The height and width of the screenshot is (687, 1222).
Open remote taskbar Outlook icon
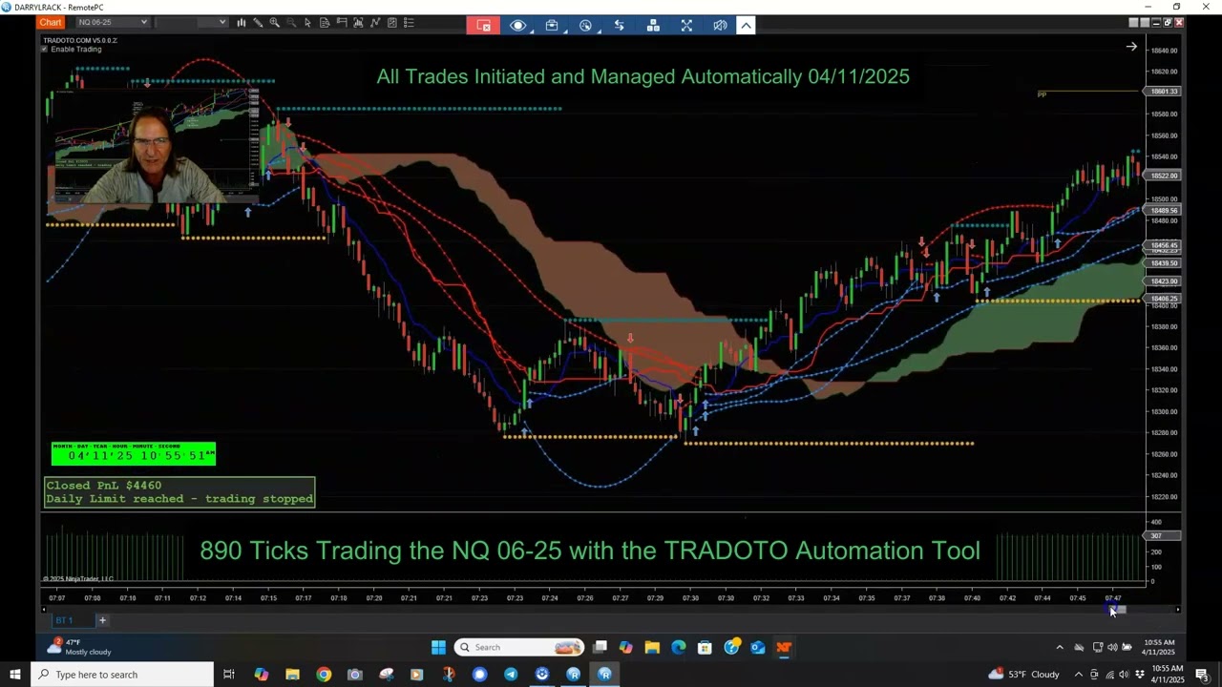point(757,647)
